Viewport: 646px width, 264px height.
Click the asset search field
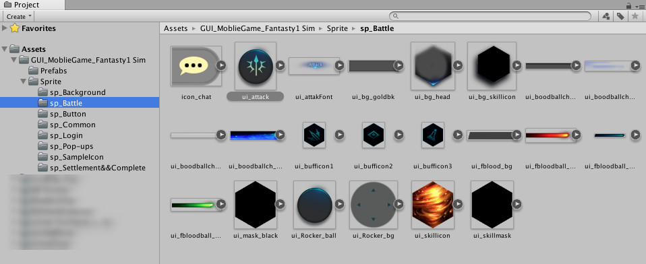pos(490,16)
